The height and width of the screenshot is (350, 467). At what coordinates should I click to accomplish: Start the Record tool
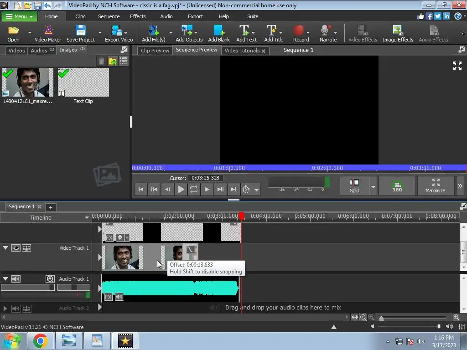pos(301,33)
